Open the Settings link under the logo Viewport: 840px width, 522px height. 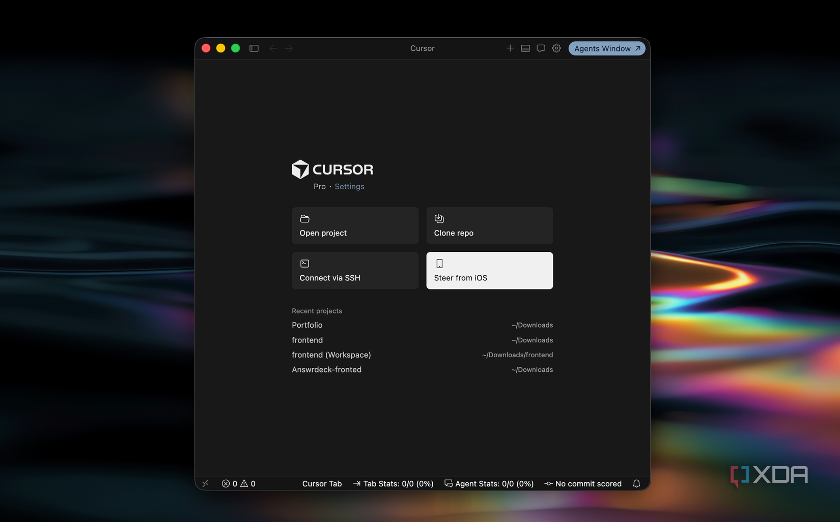[349, 187]
